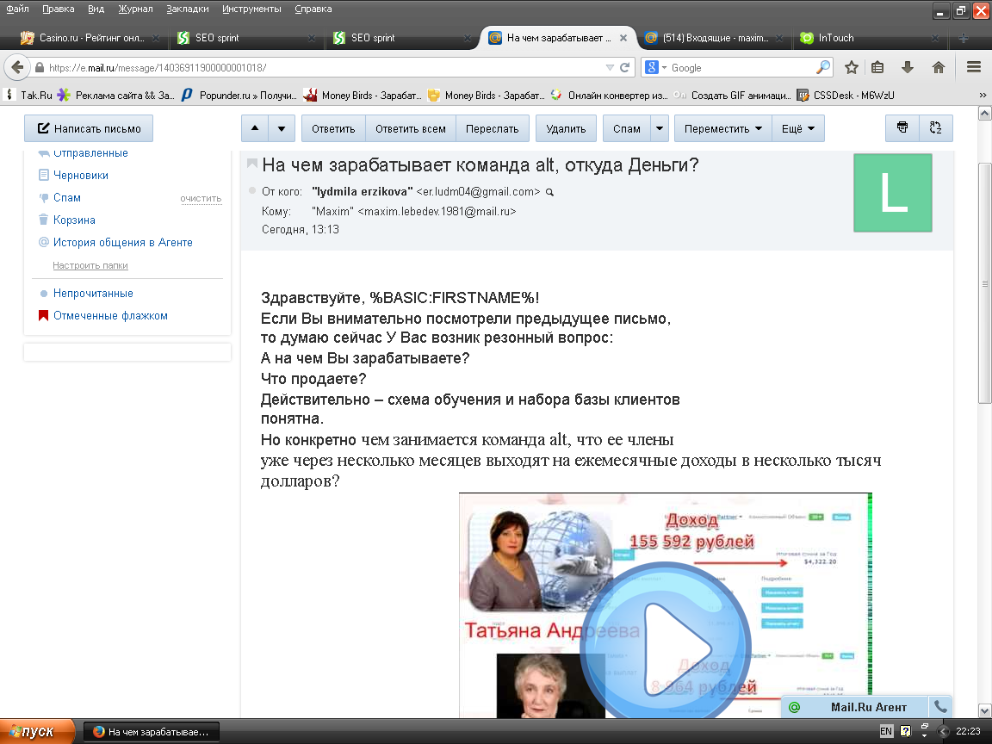Image resolution: width=992 pixels, height=744 pixels.
Task: Open the CSSDesk bookmark
Action: coord(846,95)
